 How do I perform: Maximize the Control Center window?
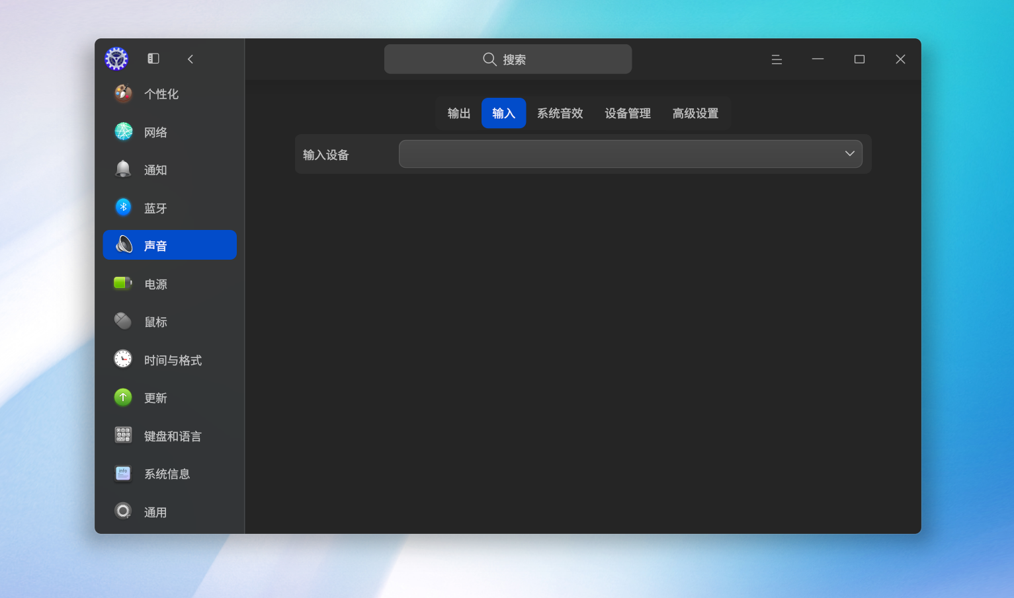859,59
